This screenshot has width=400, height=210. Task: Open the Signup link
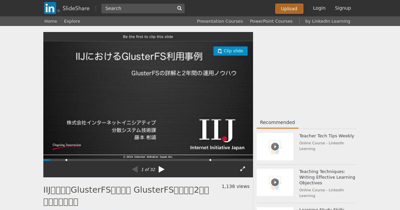coord(343,8)
